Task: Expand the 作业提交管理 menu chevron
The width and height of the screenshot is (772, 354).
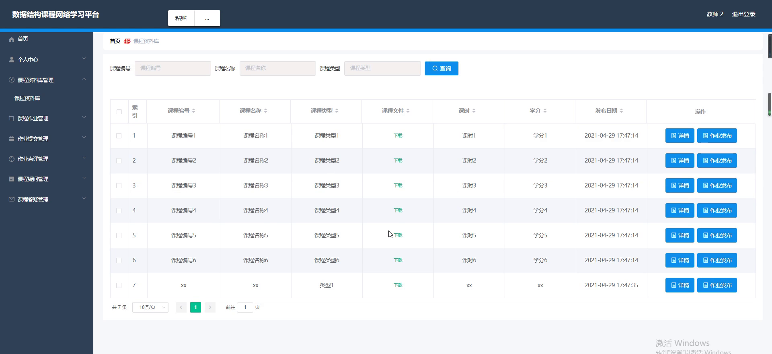Action: point(84,138)
